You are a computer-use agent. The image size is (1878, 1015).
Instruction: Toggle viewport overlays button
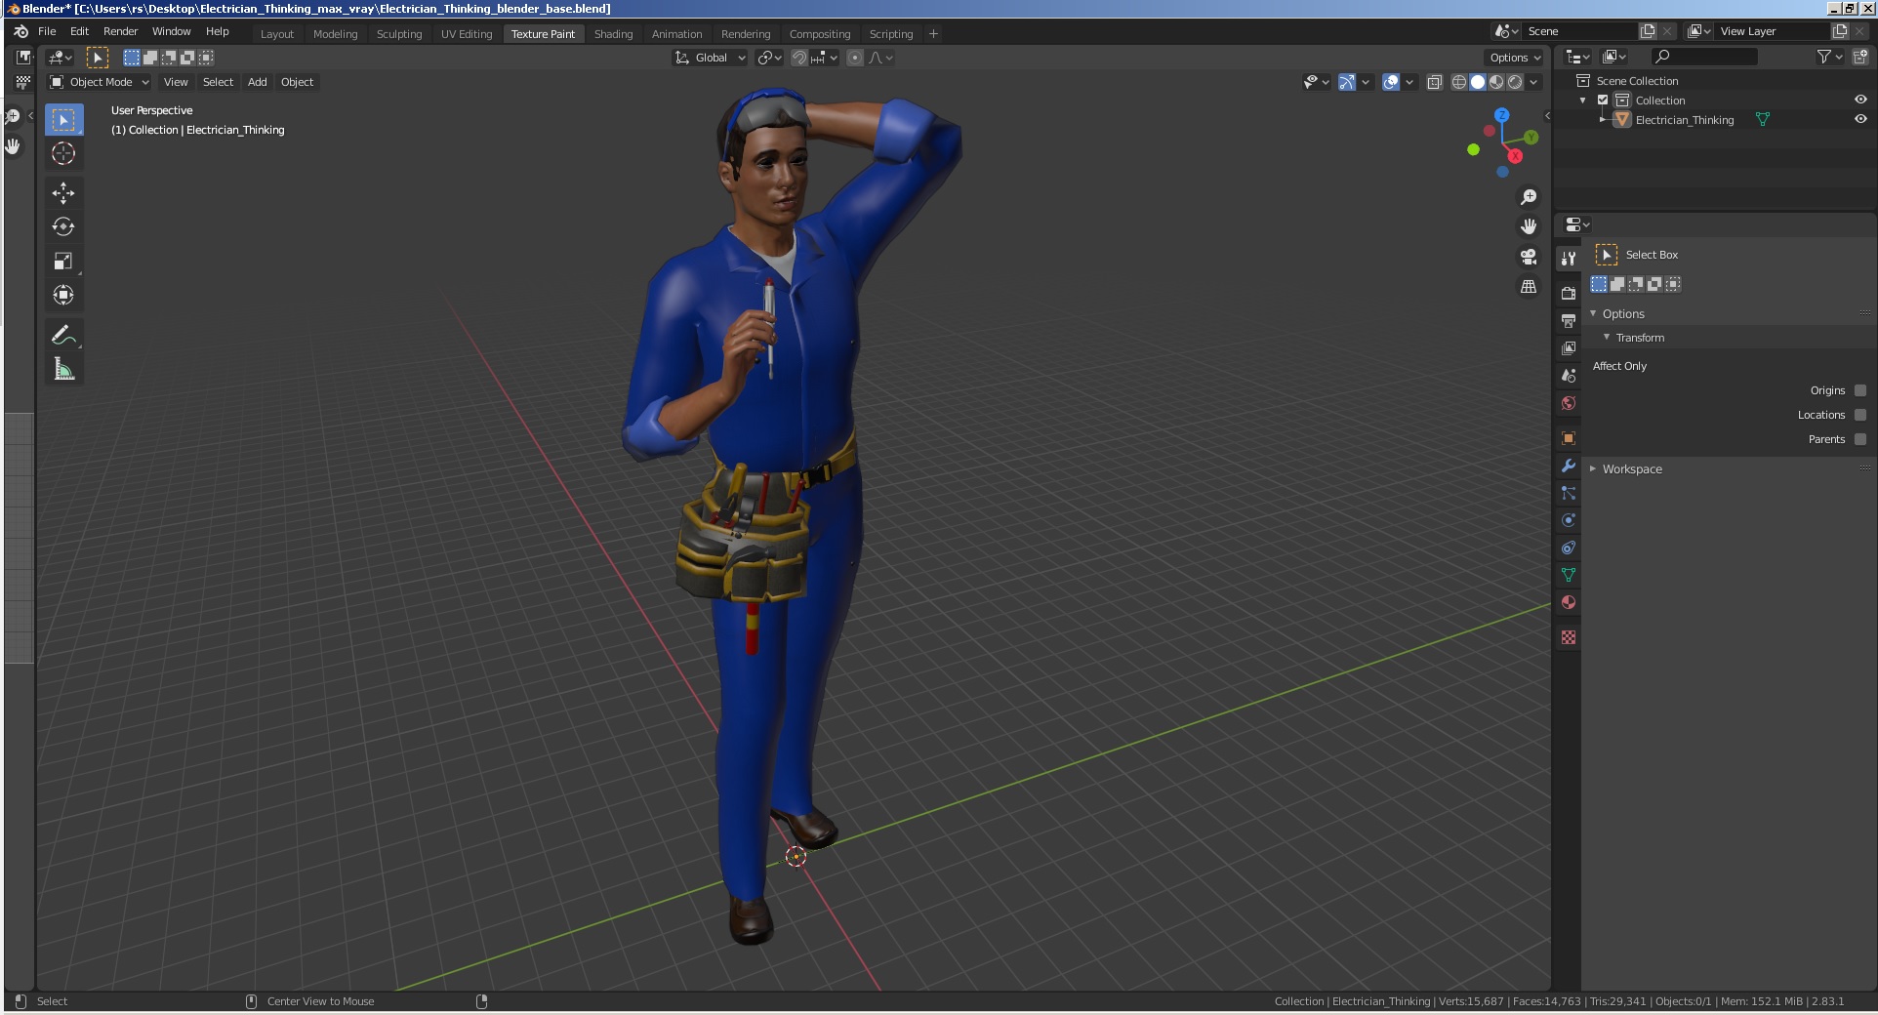click(1391, 82)
